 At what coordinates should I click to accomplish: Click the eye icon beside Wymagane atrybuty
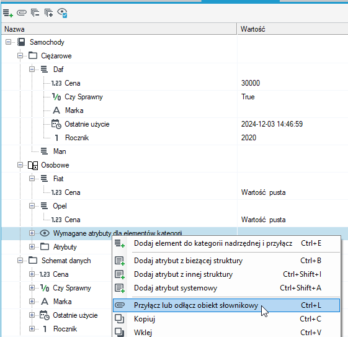[45, 233]
